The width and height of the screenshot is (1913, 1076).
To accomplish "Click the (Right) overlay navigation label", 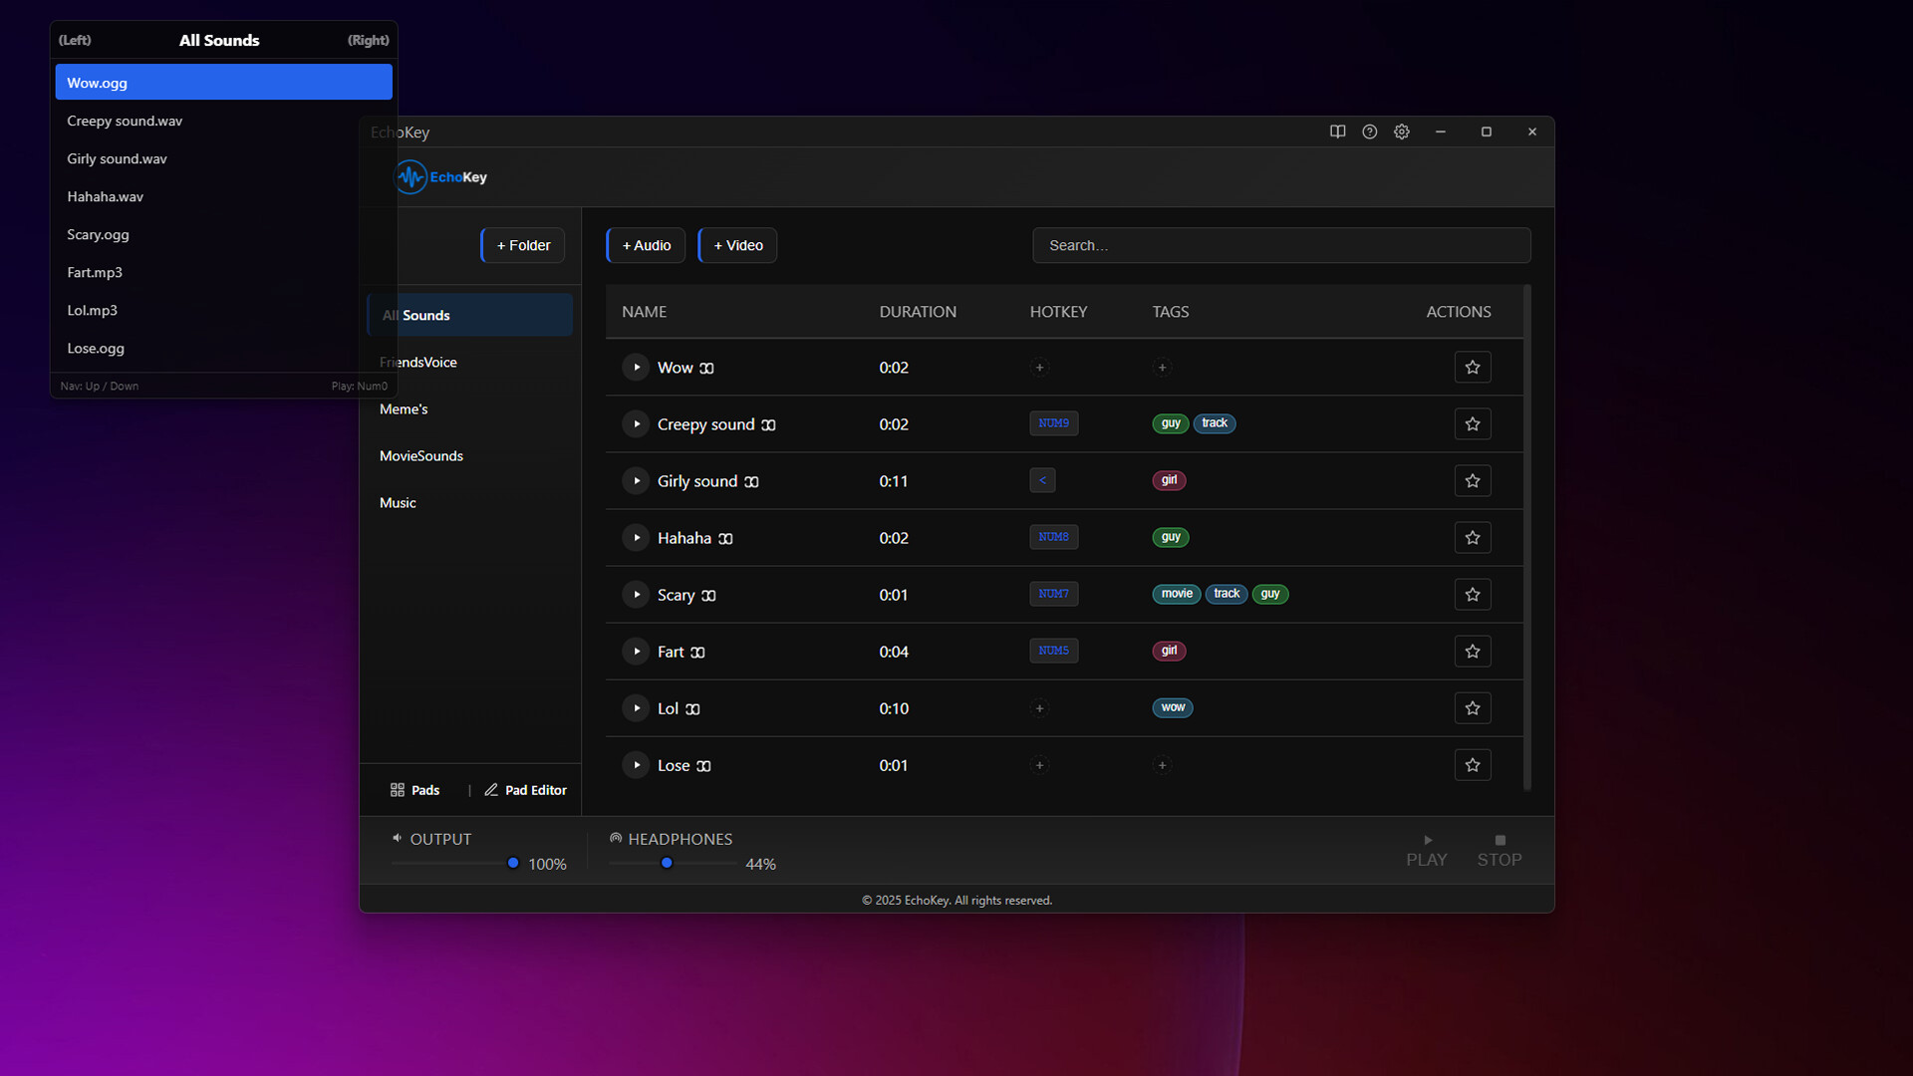I will tap(368, 40).
